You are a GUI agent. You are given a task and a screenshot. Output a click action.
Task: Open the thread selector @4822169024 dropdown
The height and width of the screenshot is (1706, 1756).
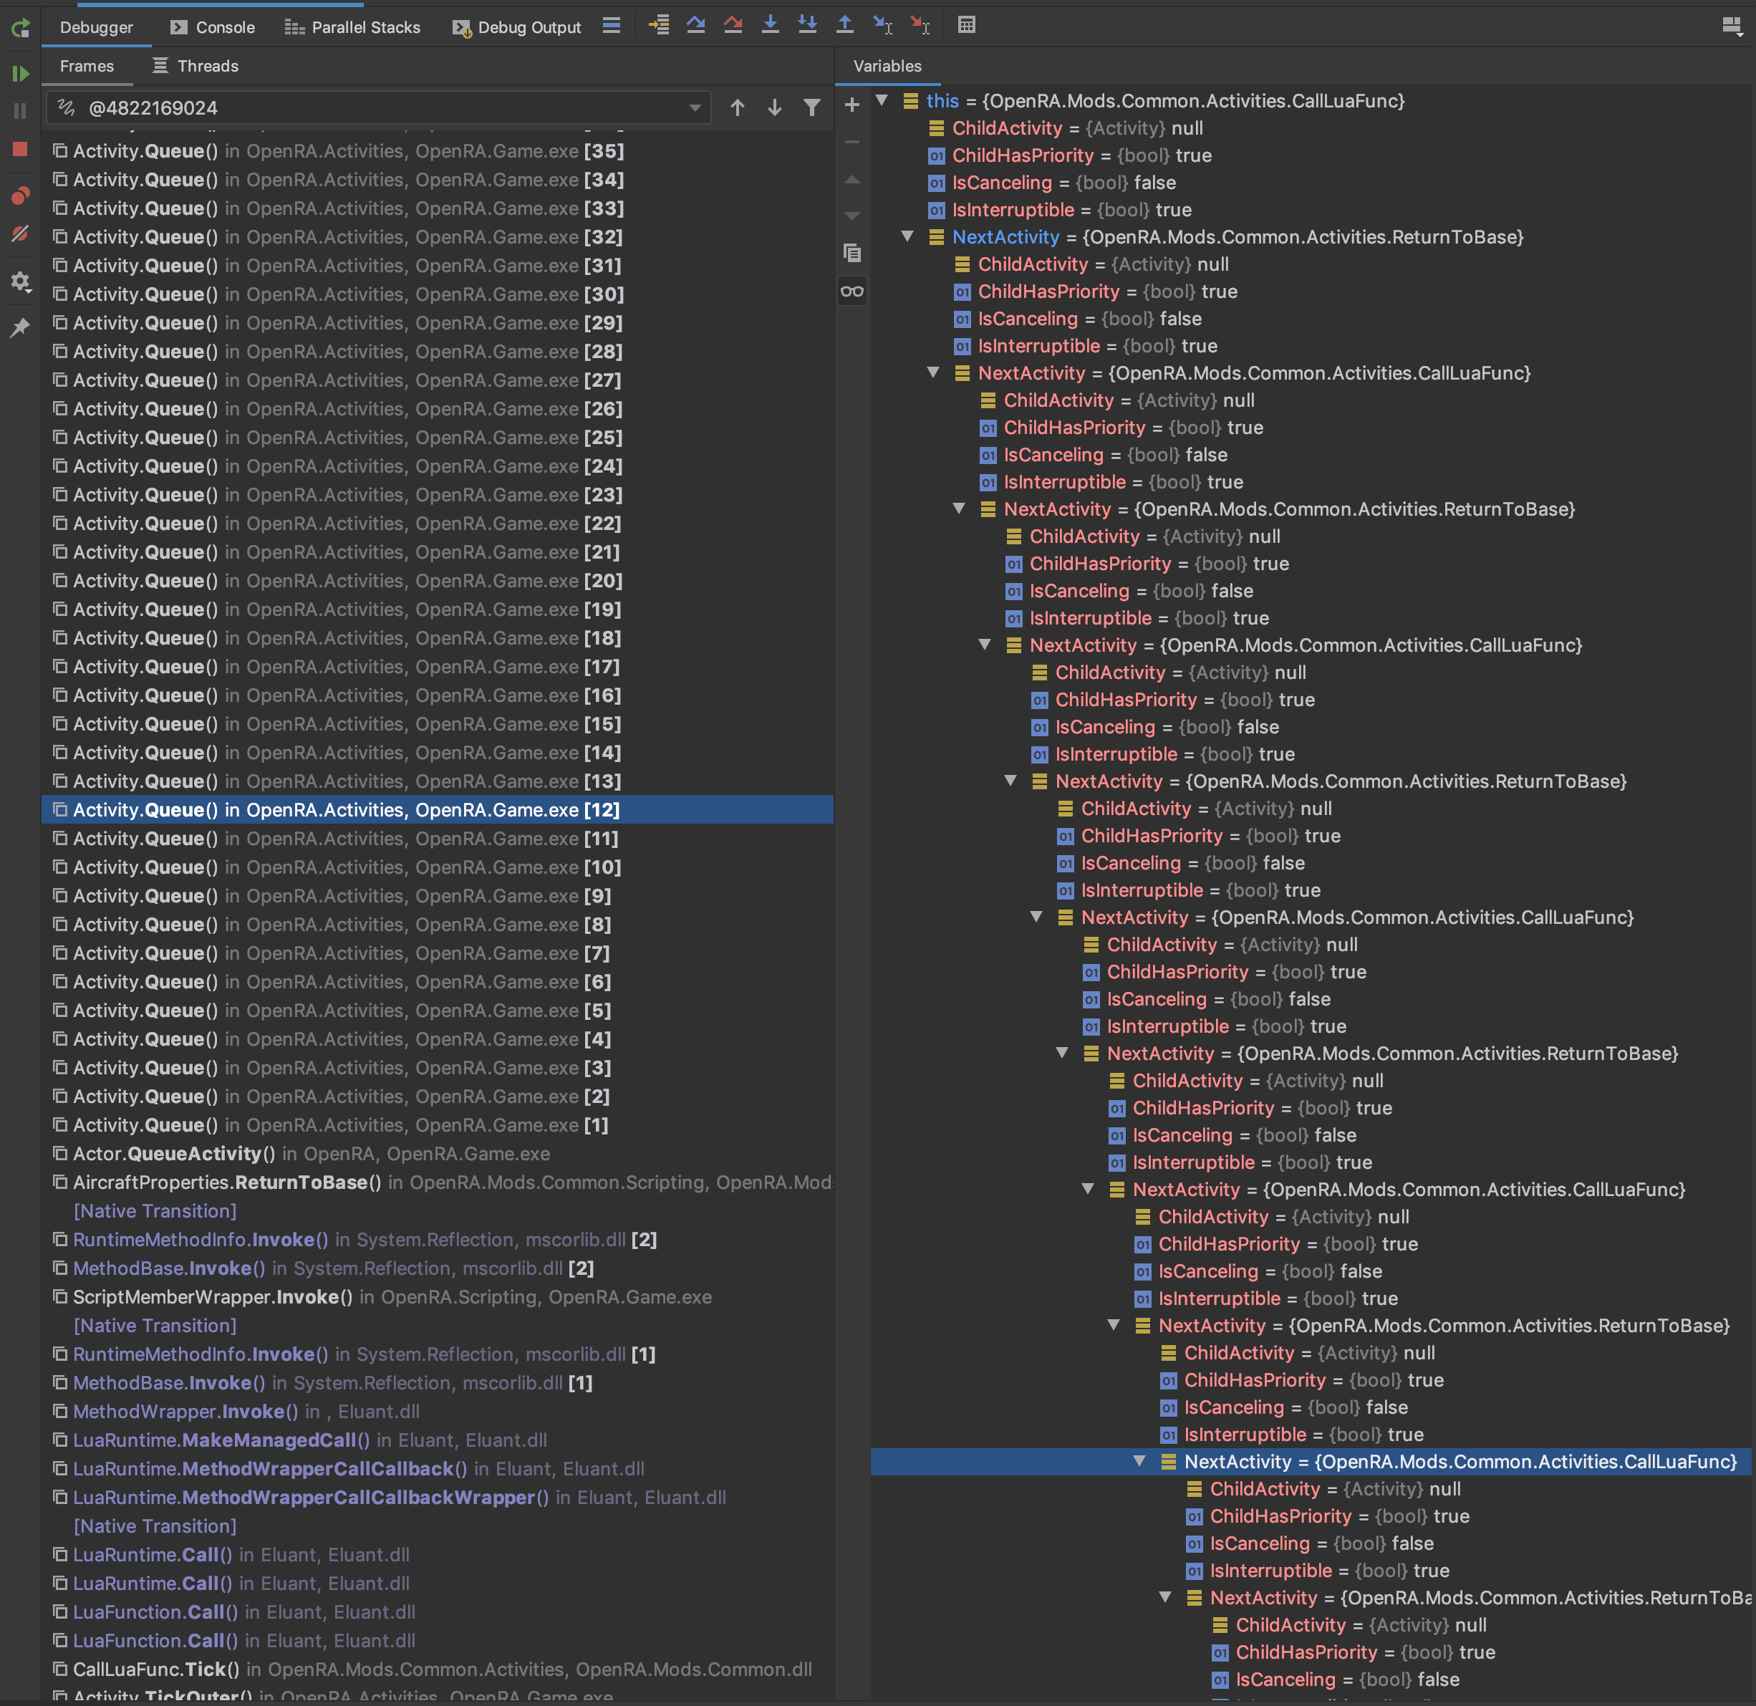coord(695,108)
